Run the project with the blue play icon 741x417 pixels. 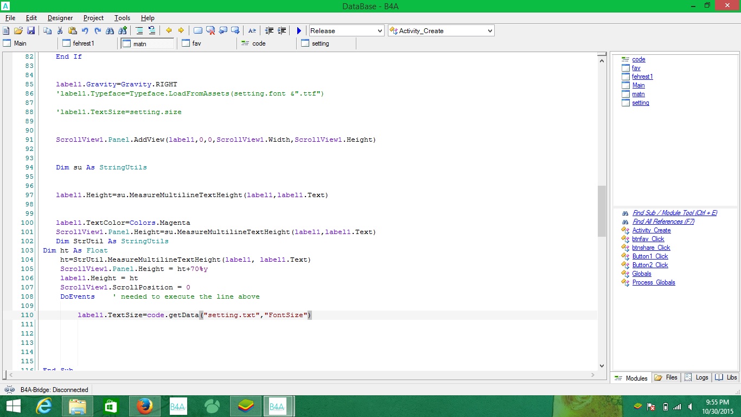coord(299,31)
